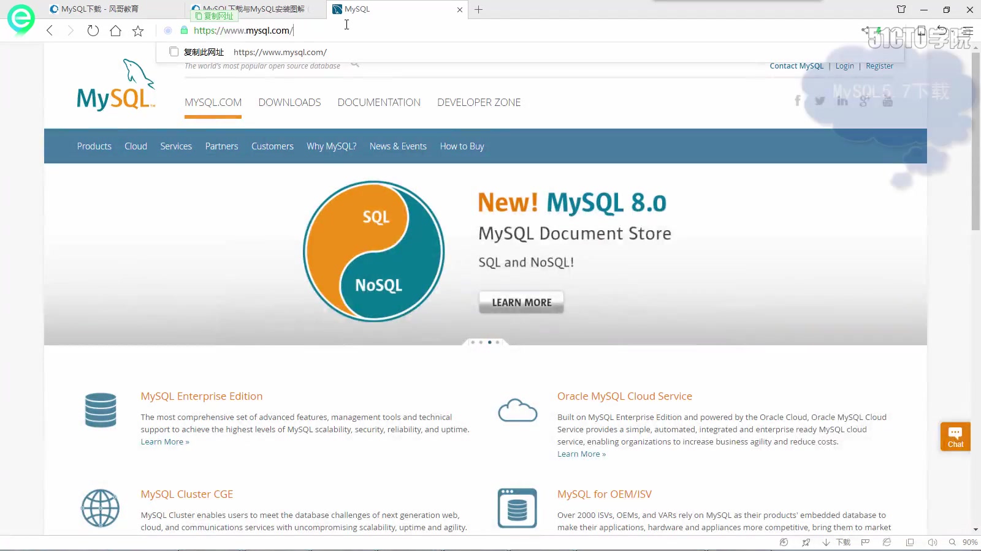Open the DOWNLOADS navigation tab
Viewport: 981px width, 551px height.
click(x=289, y=103)
